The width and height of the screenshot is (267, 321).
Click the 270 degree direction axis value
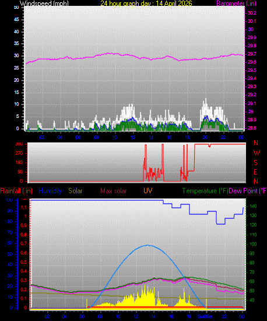19,153
